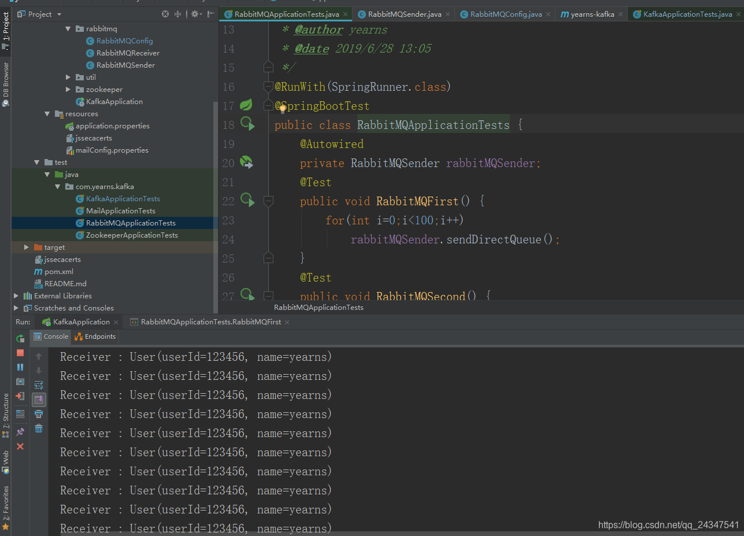Click the restore layout icon in Run panel
744x536 pixels.
click(20, 414)
